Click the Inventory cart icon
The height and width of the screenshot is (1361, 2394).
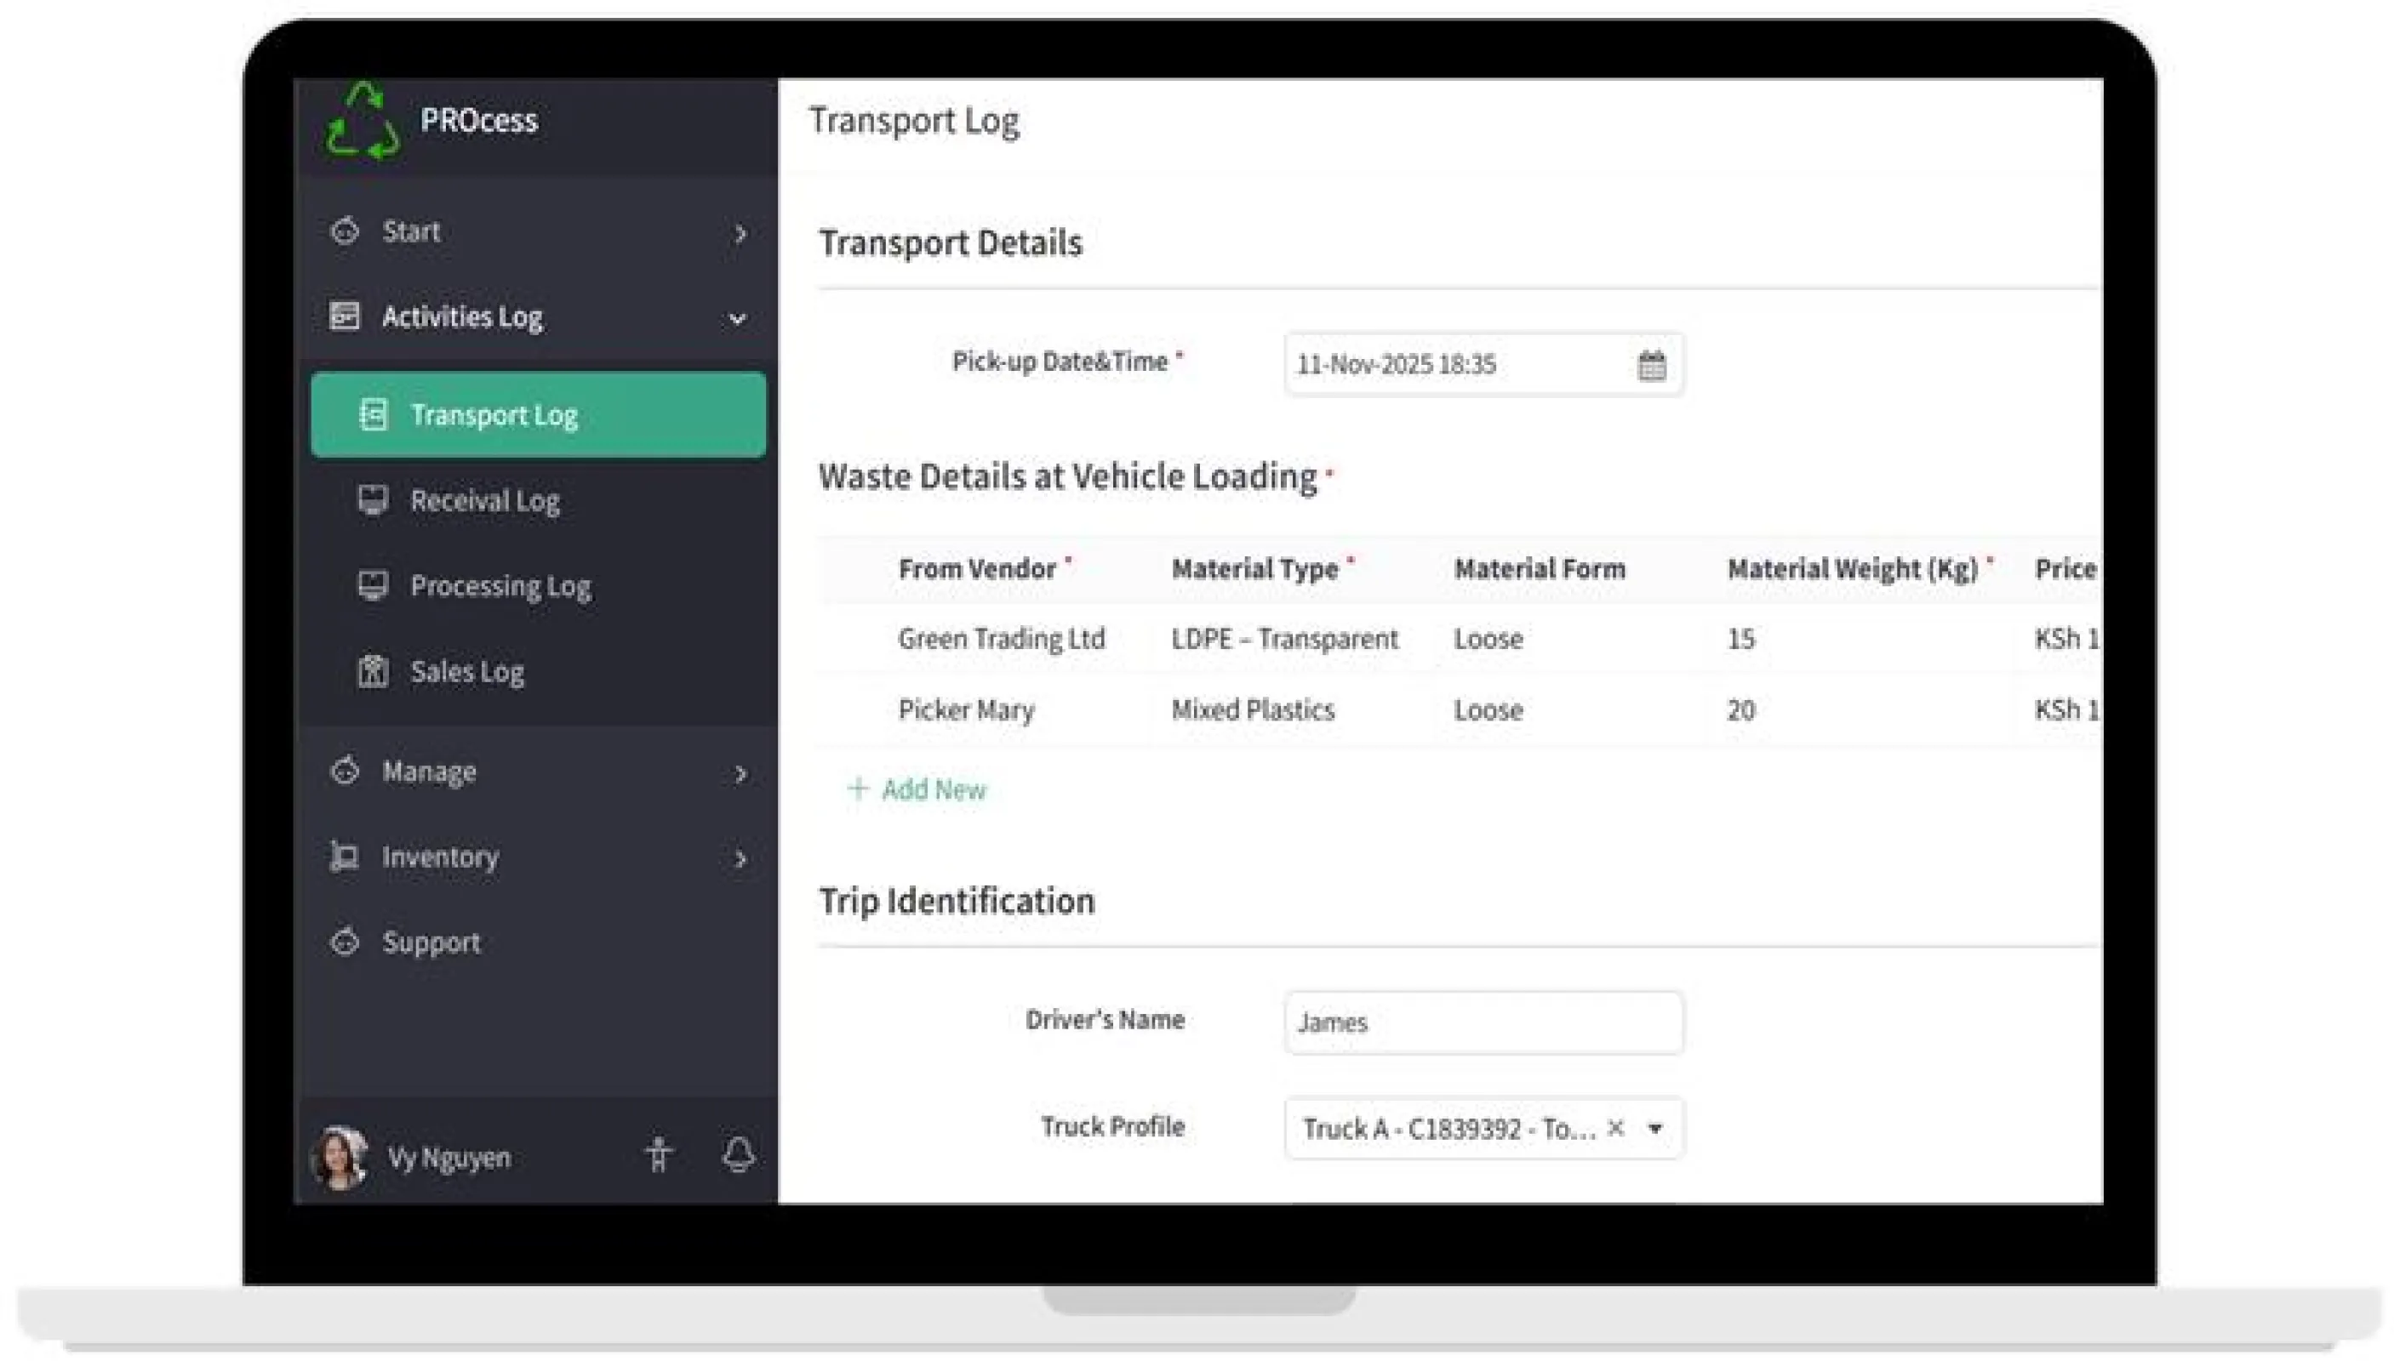click(344, 857)
